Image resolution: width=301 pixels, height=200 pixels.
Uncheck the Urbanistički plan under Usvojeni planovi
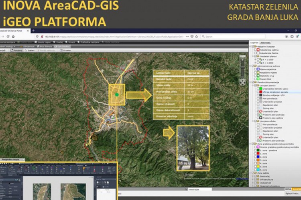(258, 111)
